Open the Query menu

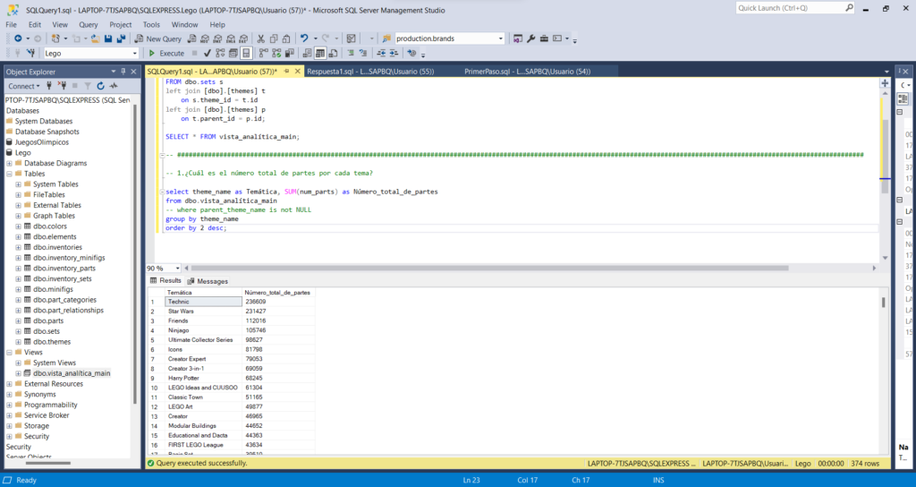point(88,24)
